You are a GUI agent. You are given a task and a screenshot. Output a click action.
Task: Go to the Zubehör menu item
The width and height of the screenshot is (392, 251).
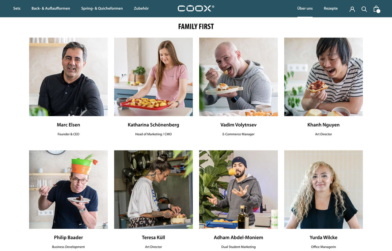tap(141, 9)
